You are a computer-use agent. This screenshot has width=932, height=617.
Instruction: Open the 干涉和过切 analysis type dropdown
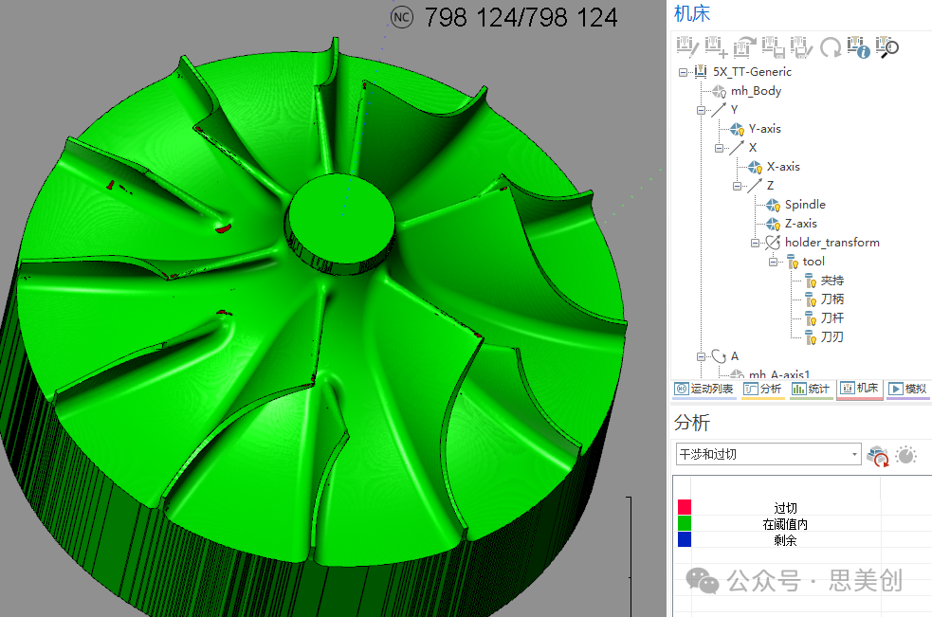pyautogui.click(x=769, y=454)
